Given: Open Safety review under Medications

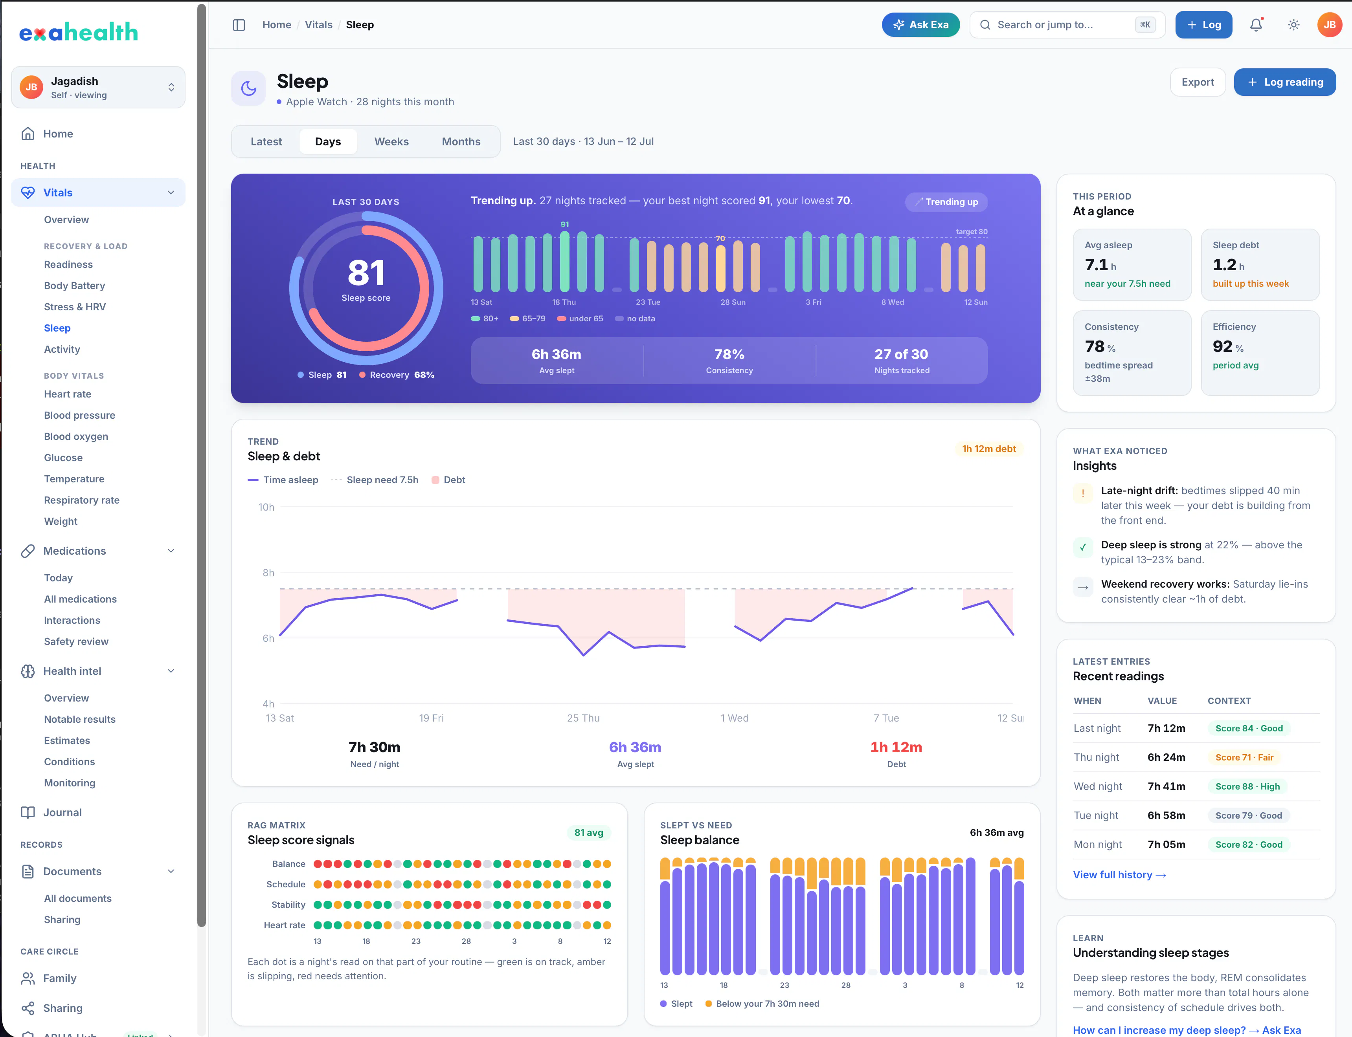Looking at the screenshot, I should (76, 641).
